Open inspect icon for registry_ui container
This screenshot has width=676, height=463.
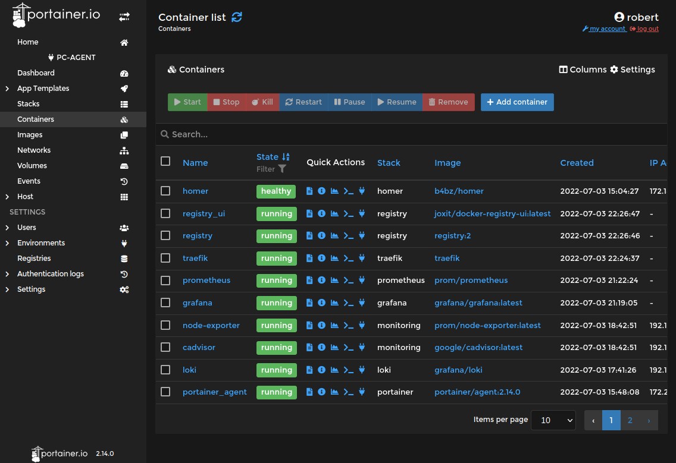pyautogui.click(x=322, y=214)
